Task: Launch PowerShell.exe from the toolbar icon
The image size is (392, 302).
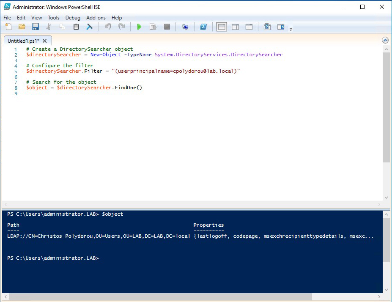Action: click(x=203, y=27)
